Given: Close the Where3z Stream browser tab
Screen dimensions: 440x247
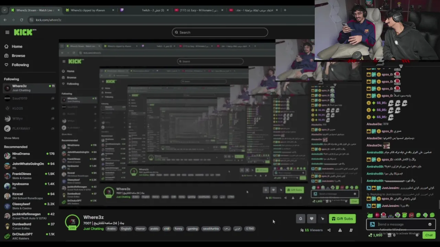Looking at the screenshot, I should tap(58, 10).
